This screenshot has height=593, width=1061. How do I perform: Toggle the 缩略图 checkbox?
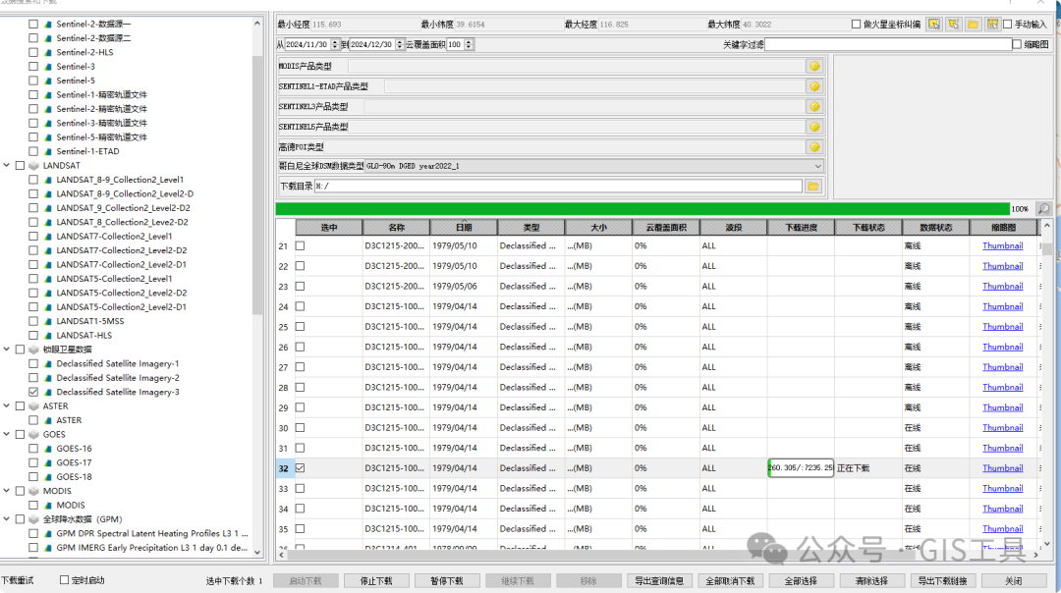[1017, 44]
